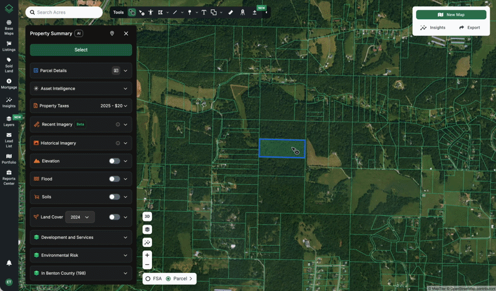The height and width of the screenshot is (291, 496).
Task: Pick the ruler measure tool
Action: [231, 12]
